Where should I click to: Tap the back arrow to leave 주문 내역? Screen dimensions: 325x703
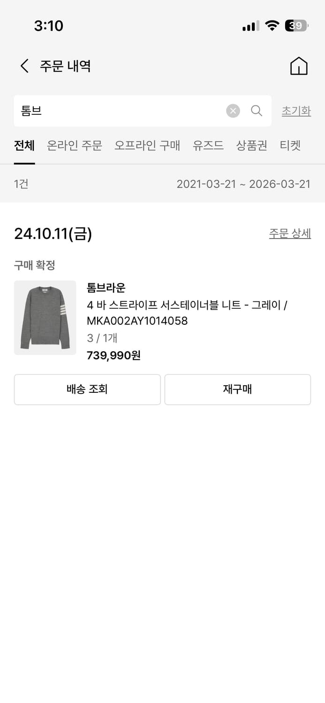24,66
